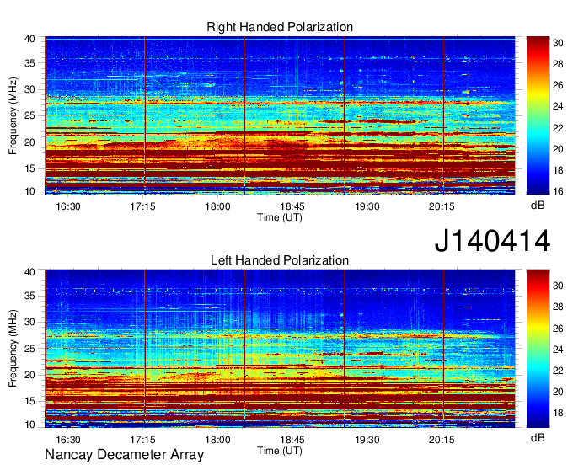Viewport: 573px width, 465px height.
Task: Click the 40 MHz tick on Right Handed plot
Action: [29, 39]
